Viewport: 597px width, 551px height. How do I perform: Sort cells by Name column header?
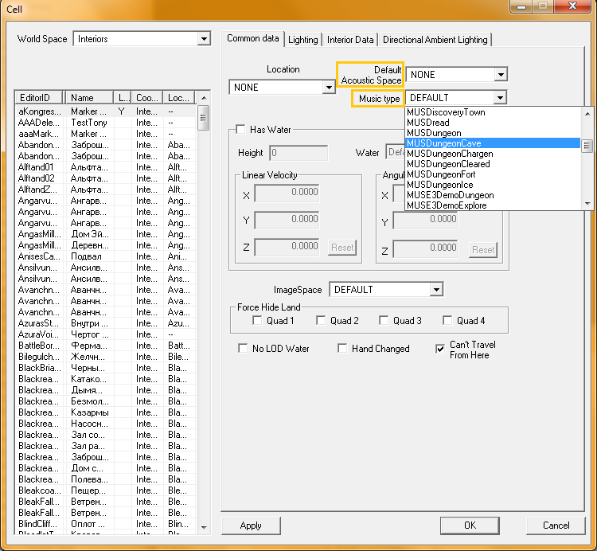click(x=90, y=98)
